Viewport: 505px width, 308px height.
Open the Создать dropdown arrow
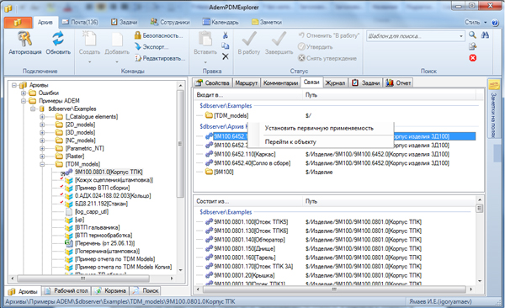tap(89, 62)
